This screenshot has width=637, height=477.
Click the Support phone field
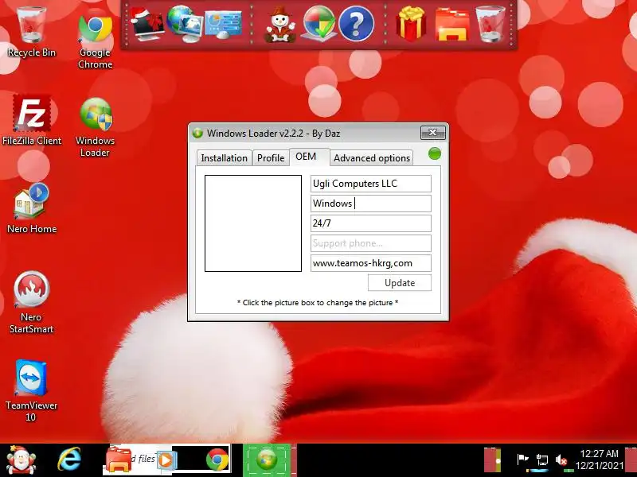click(371, 243)
